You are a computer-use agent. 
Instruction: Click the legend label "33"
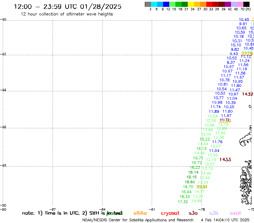pos(211,9)
